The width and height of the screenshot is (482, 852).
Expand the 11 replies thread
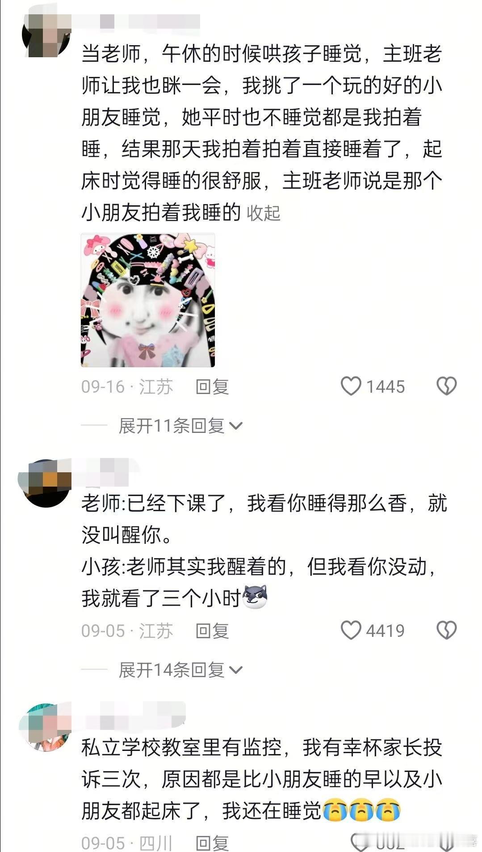click(x=180, y=426)
